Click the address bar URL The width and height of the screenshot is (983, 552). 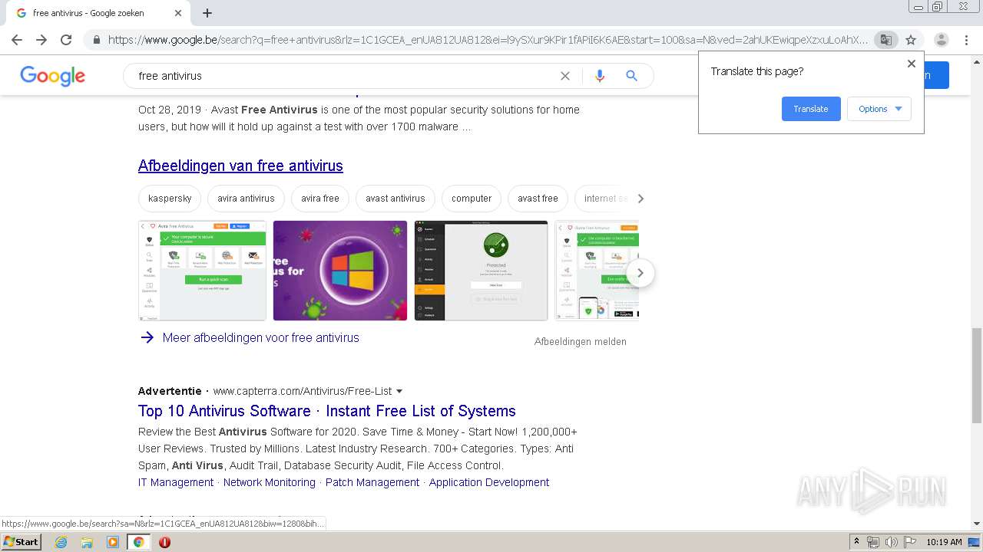click(x=488, y=40)
